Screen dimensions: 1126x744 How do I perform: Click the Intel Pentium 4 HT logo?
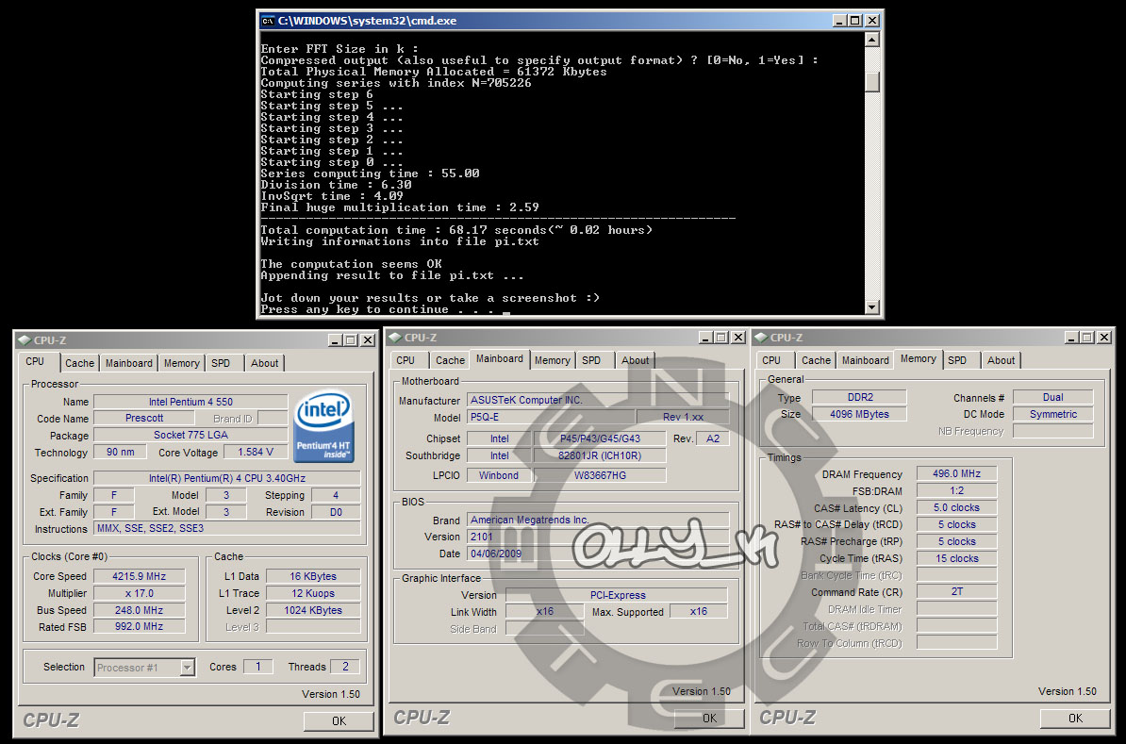click(323, 426)
